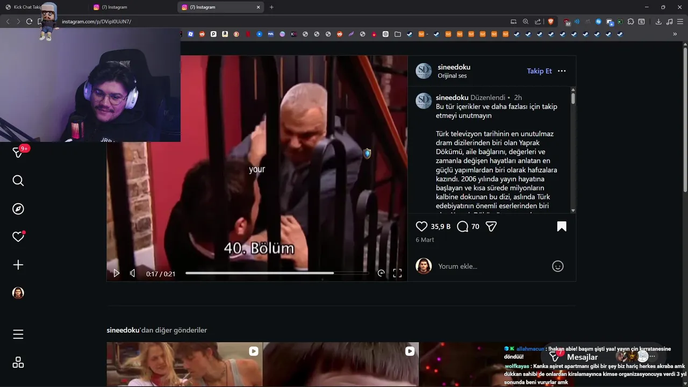Open the browser downloads arrow

[658, 21]
